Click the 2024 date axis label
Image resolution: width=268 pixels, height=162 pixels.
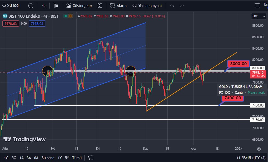[239, 148]
